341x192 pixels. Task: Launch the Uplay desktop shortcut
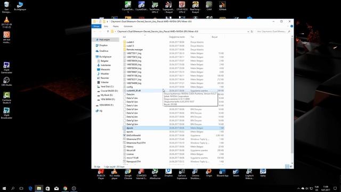[263, 173]
